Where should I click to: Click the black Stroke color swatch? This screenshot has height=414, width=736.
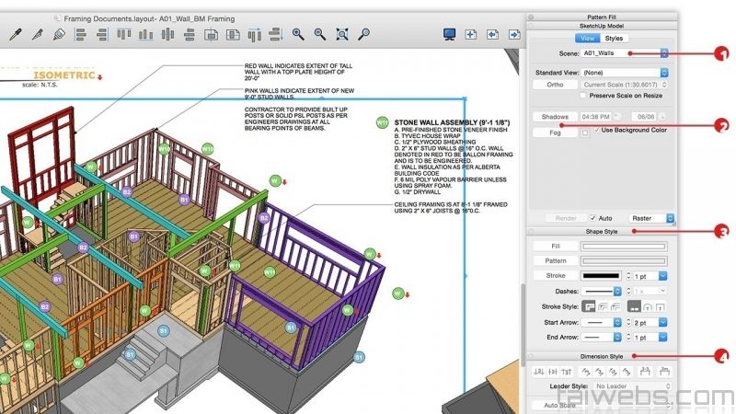point(602,275)
